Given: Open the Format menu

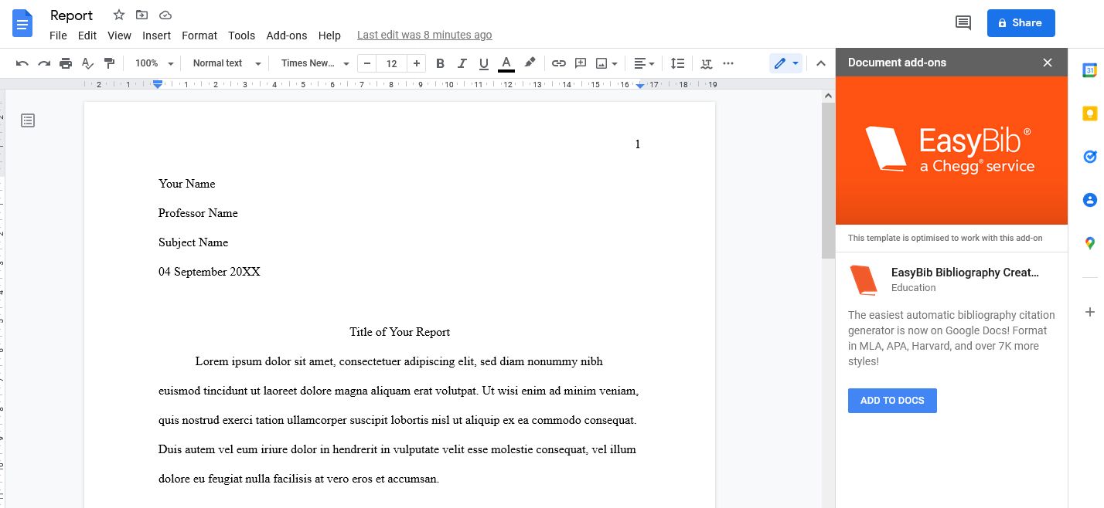Looking at the screenshot, I should 199,36.
